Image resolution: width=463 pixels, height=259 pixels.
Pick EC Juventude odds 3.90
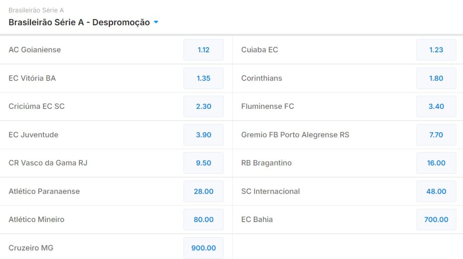click(203, 135)
